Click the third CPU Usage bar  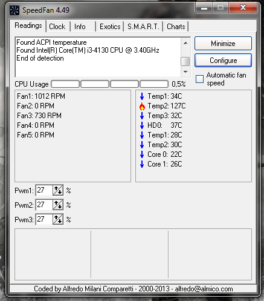(x=124, y=84)
